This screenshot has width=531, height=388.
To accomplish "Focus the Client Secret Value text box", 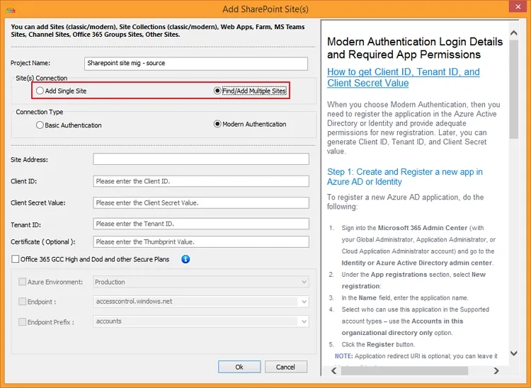I will (201, 203).
